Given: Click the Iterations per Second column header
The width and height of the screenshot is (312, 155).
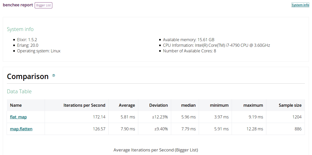Looking at the screenshot, I should (84, 105).
